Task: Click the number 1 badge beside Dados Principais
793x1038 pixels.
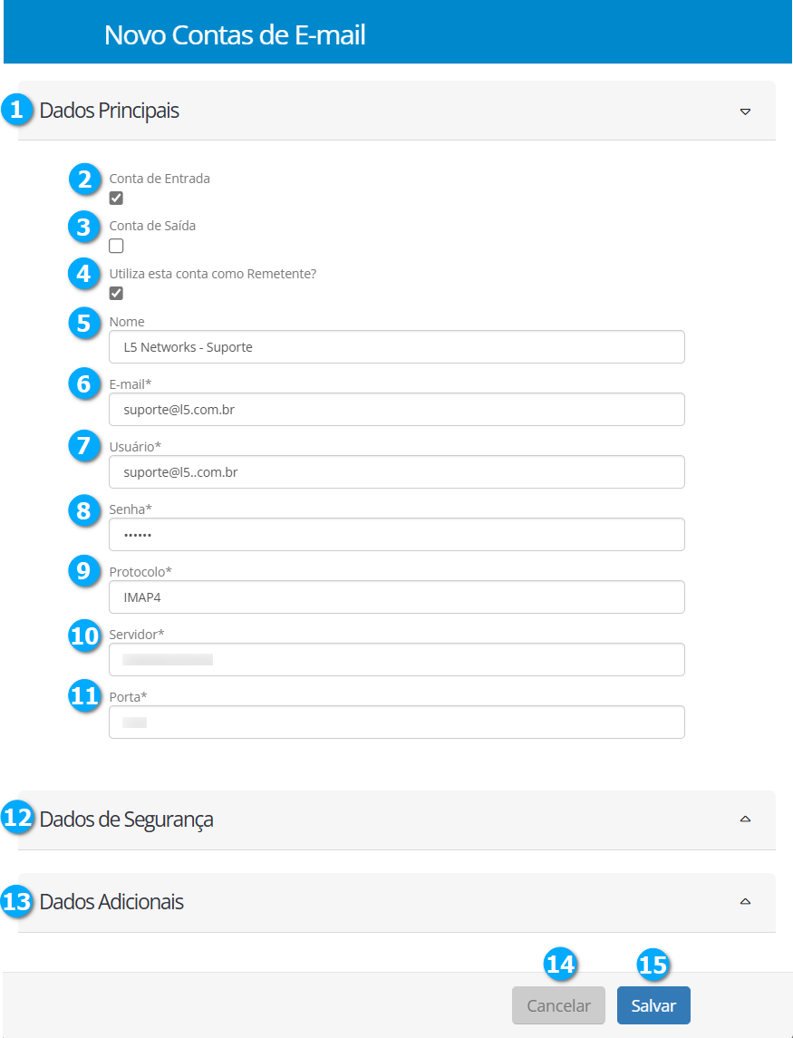Action: 15,110
